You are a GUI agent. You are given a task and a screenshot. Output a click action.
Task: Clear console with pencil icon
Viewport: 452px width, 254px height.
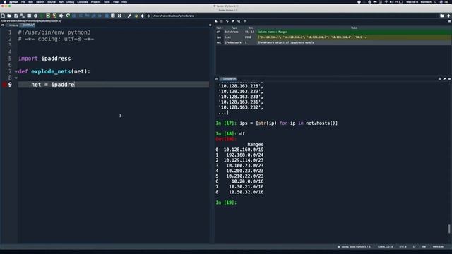point(444,78)
